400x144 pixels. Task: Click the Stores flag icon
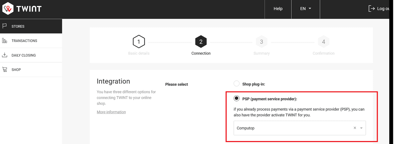tap(5, 26)
